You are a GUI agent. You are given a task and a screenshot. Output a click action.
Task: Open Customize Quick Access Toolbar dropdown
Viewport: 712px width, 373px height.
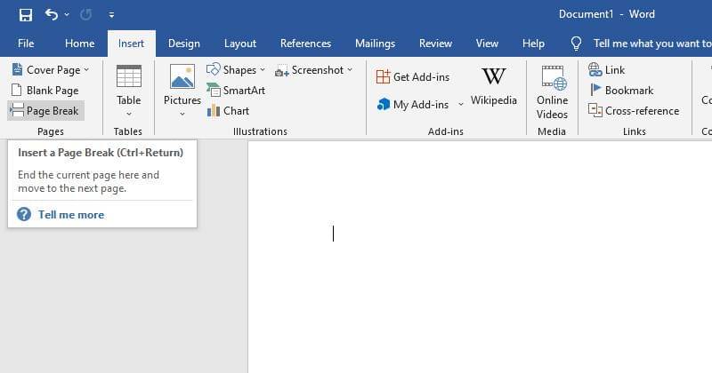coord(111,15)
